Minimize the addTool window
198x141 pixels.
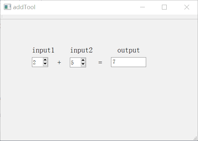click(143, 7)
